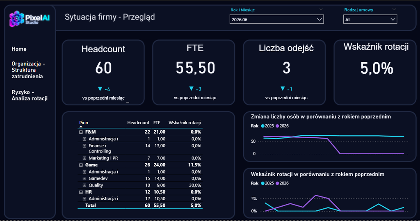Image resolution: width=420 pixels, height=221 pixels.
Task: Expand the Marketing i PR row
Action: (84, 158)
